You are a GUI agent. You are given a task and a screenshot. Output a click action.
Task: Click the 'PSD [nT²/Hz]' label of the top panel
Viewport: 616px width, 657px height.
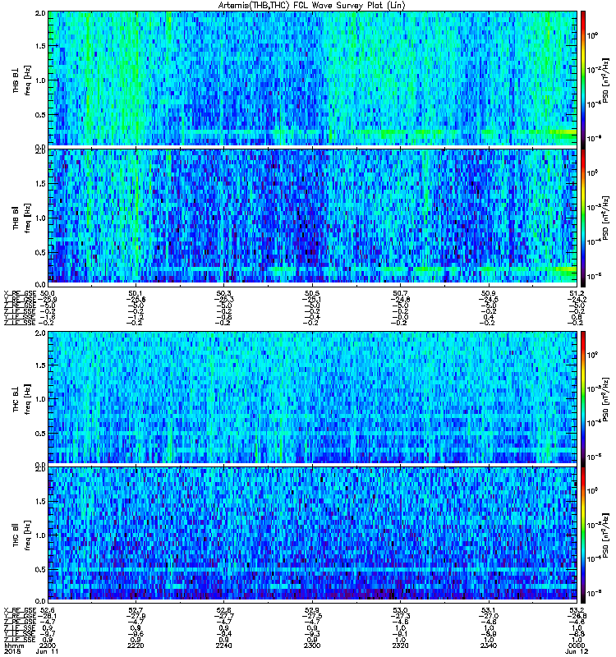pos(606,80)
